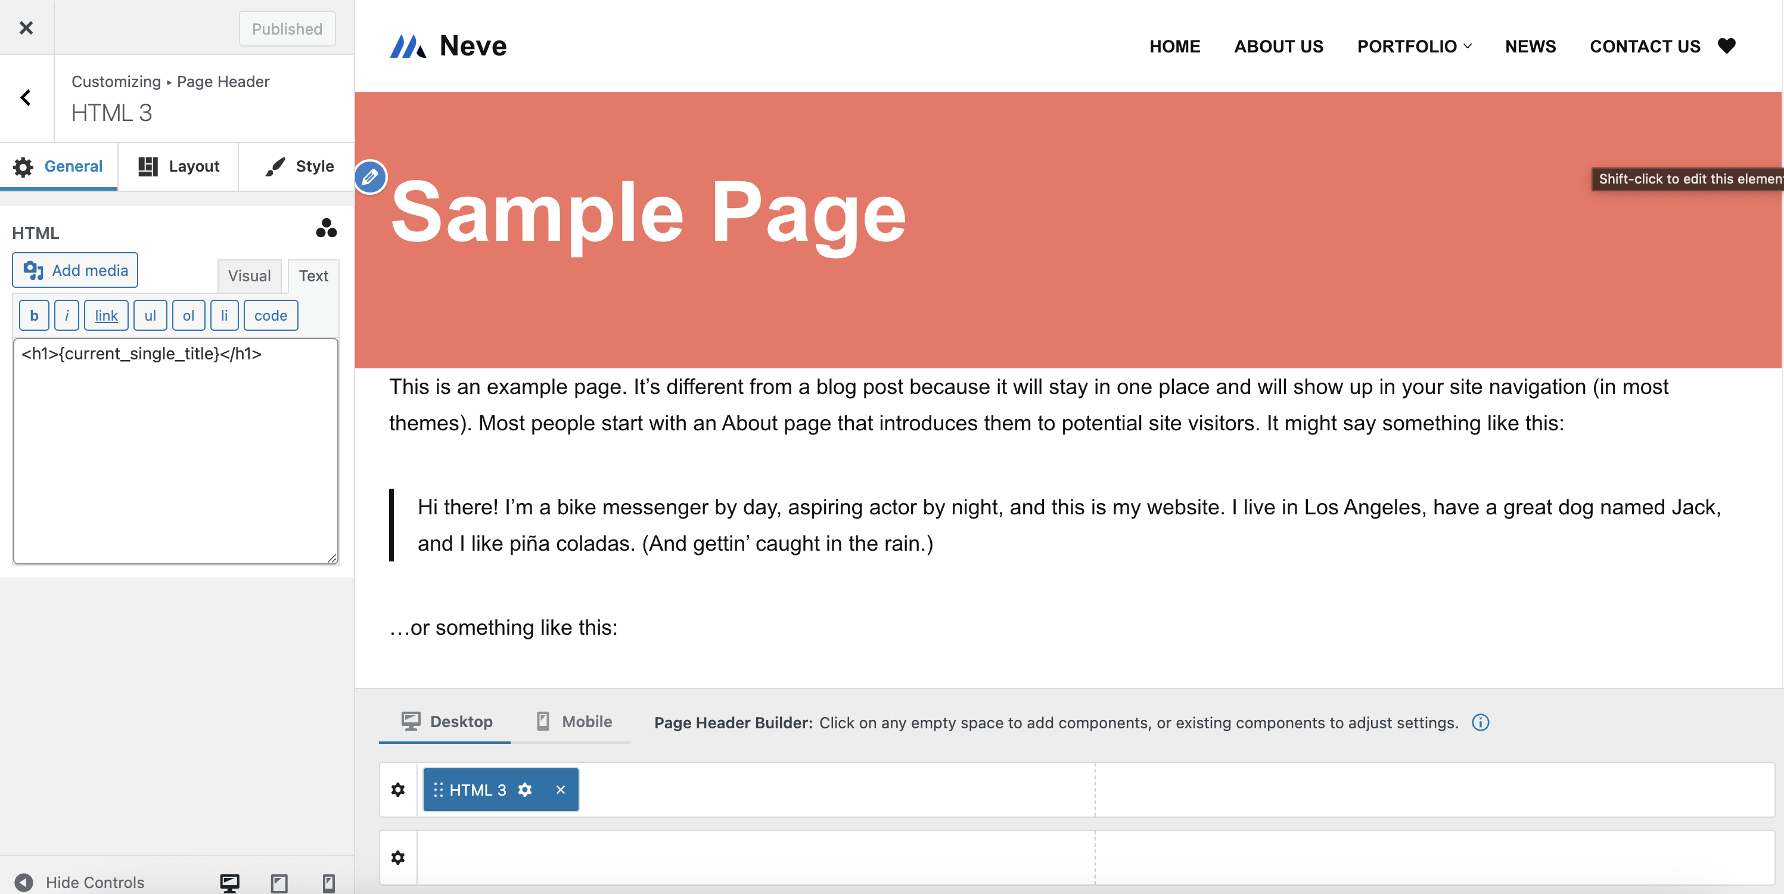Remove HTML 3 component with X icon

[560, 790]
